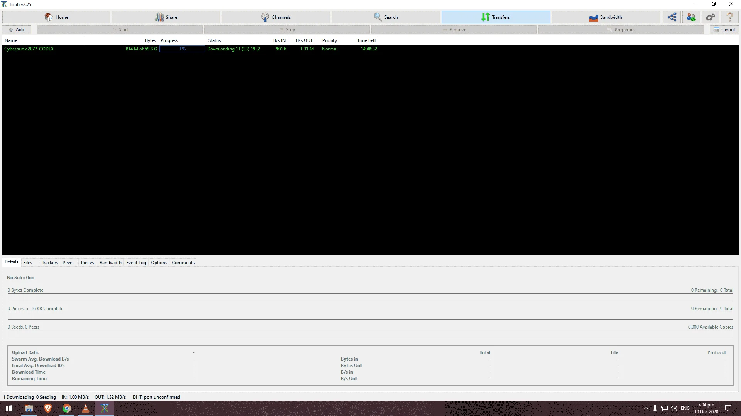Viewport: 741px width, 416px height.
Task: Open the volume tray icon
Action: pyautogui.click(x=674, y=408)
